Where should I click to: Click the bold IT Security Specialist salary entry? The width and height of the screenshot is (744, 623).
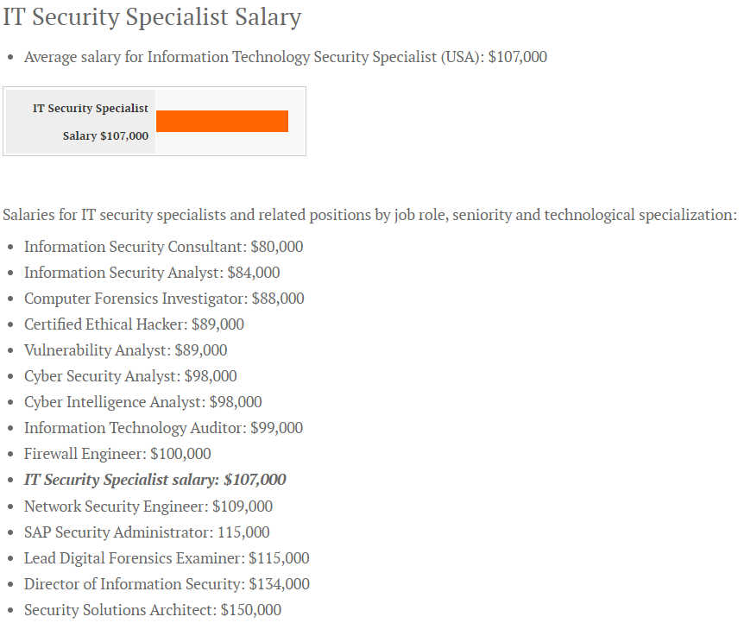click(154, 480)
